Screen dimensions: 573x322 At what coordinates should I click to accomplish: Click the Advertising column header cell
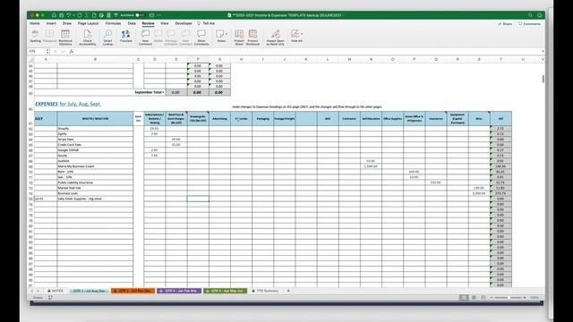pyautogui.click(x=219, y=119)
